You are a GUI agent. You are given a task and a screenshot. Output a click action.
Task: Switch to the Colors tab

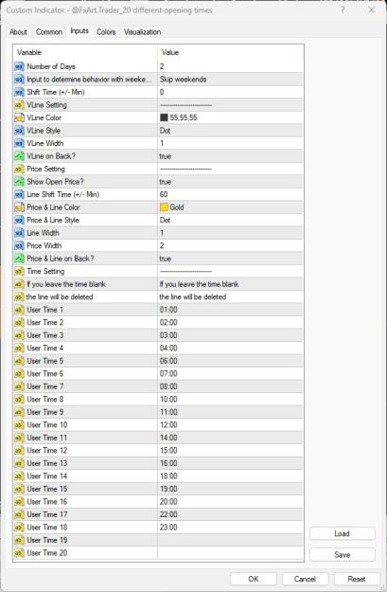(106, 32)
